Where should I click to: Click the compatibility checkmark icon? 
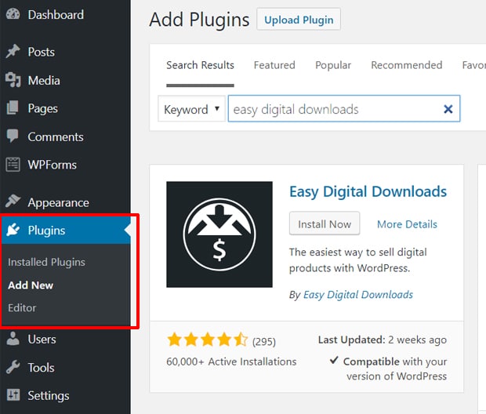334,360
